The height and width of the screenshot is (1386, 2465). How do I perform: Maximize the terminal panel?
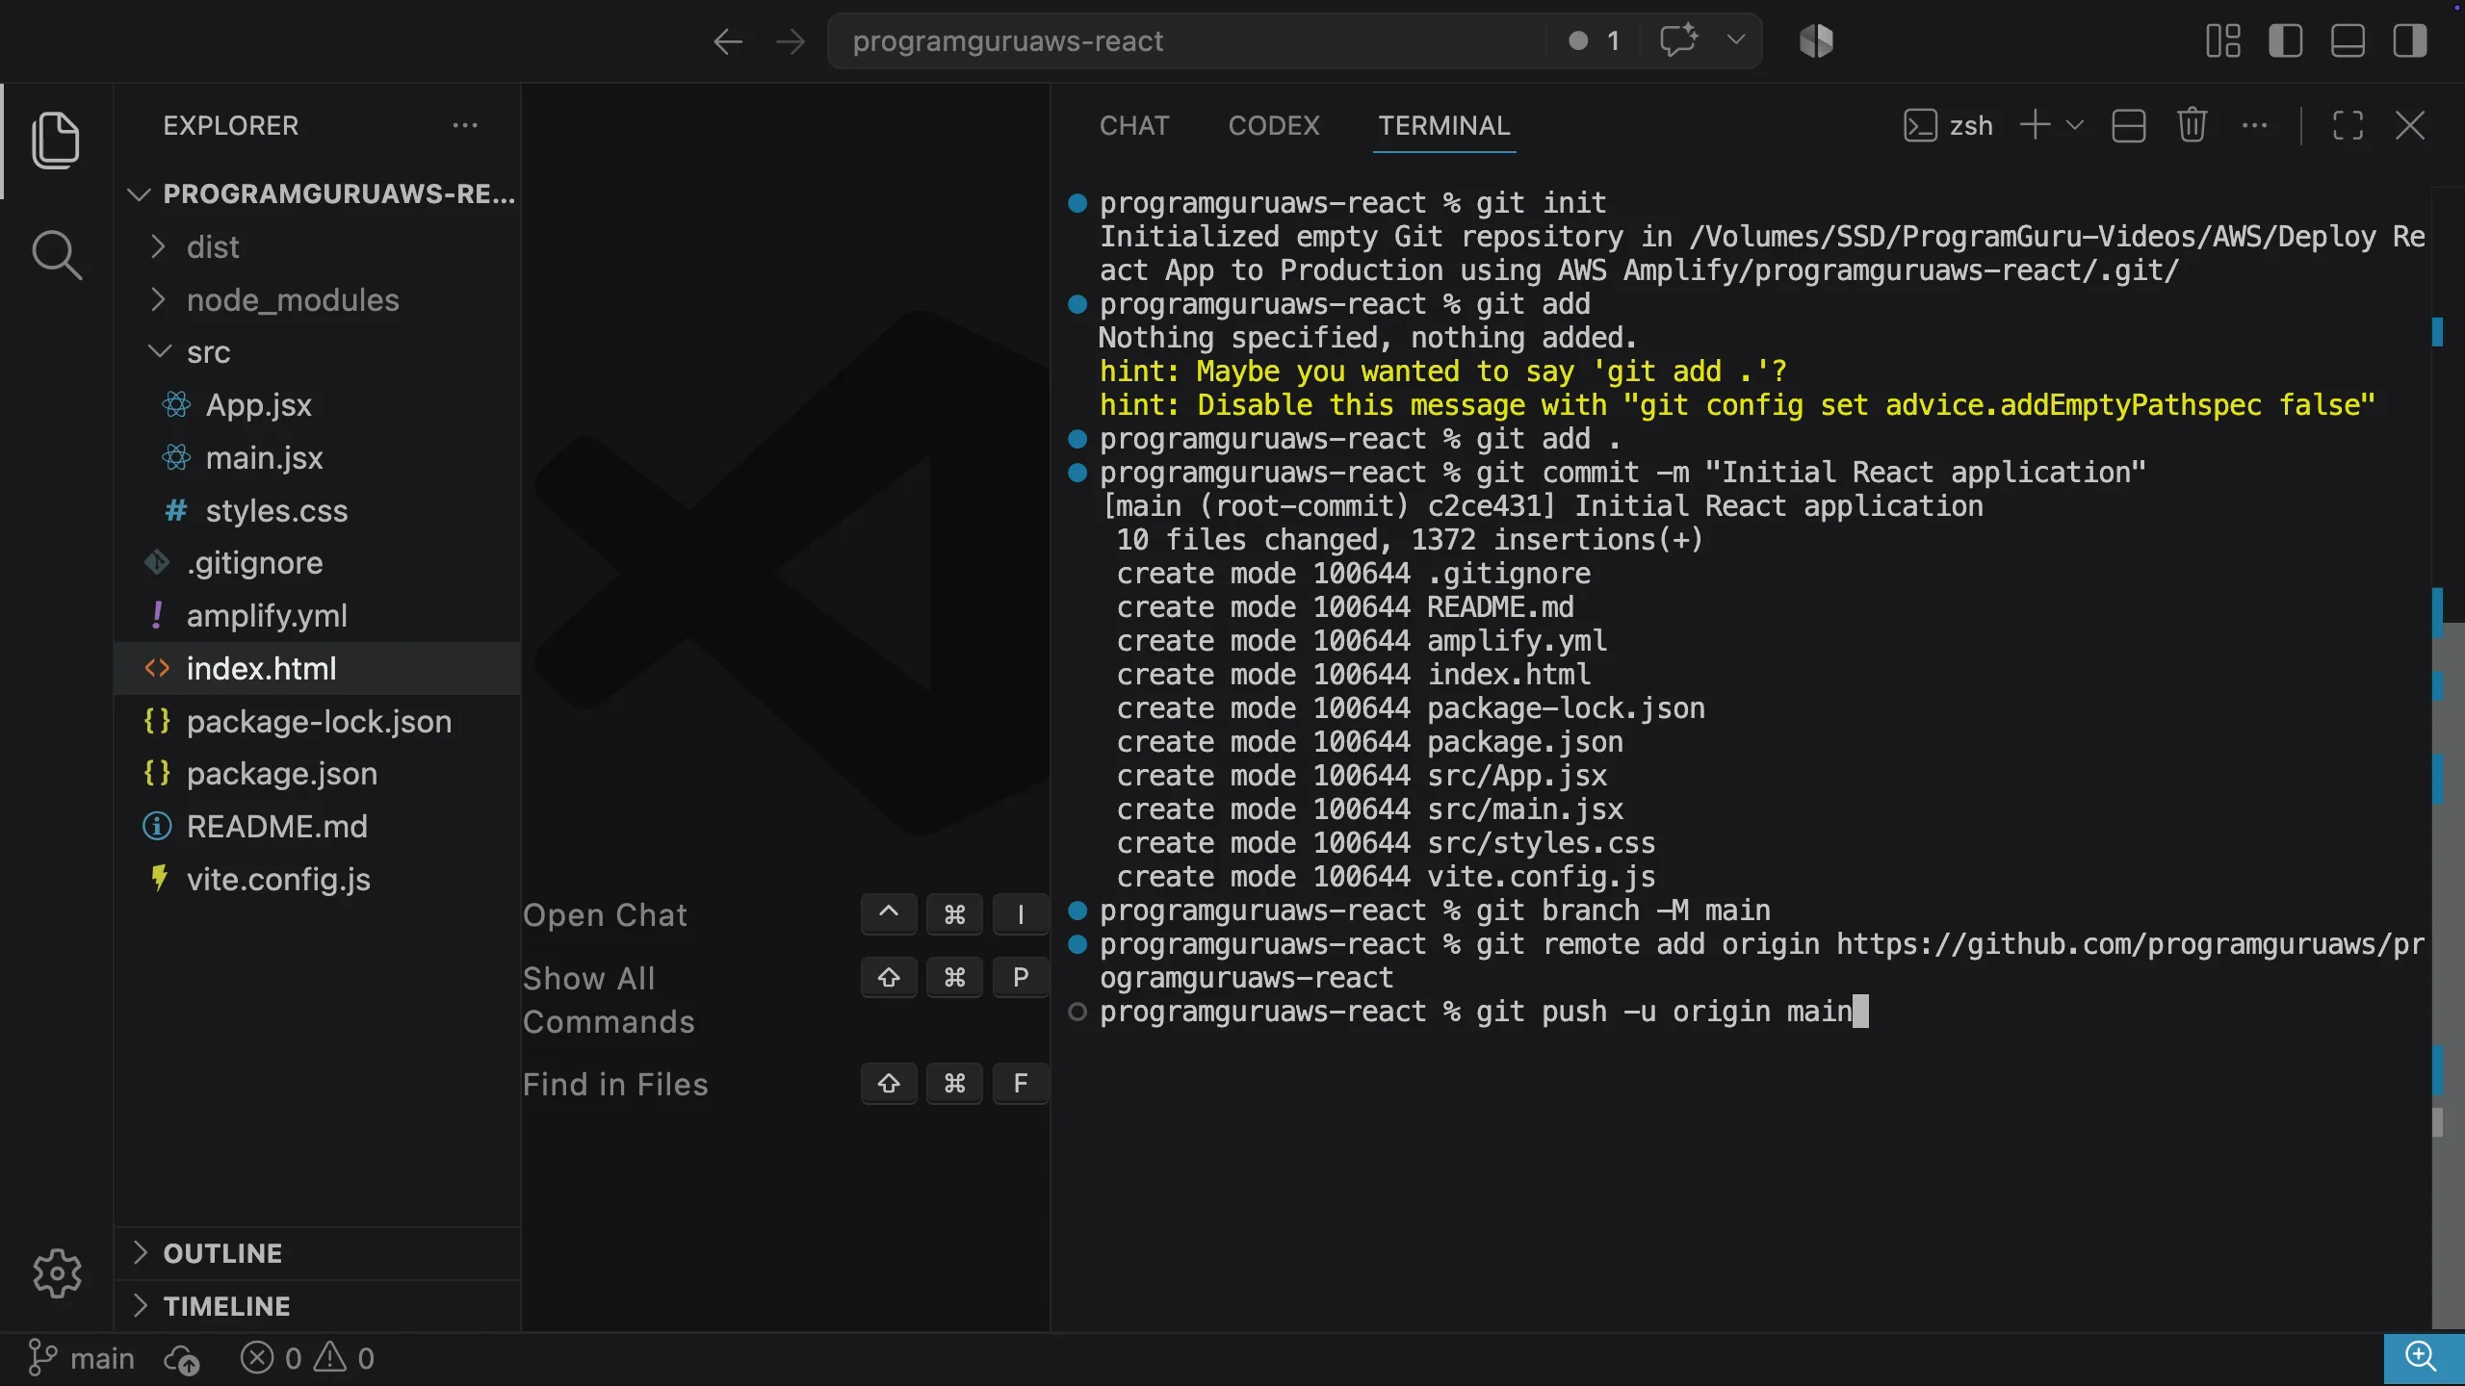click(2348, 125)
